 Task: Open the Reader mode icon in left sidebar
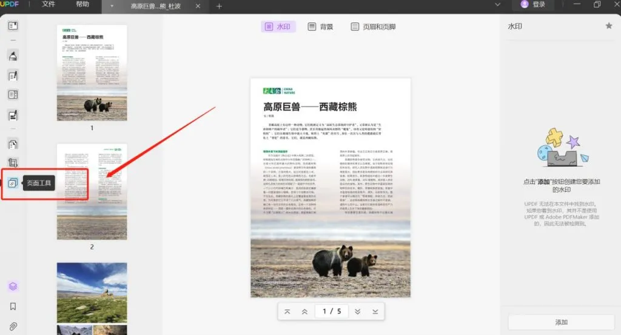pyautogui.click(x=13, y=25)
